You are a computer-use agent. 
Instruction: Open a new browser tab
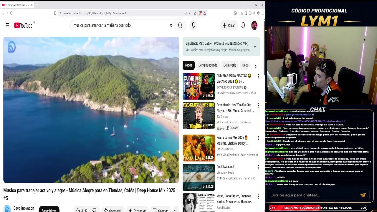(x=37, y=5)
